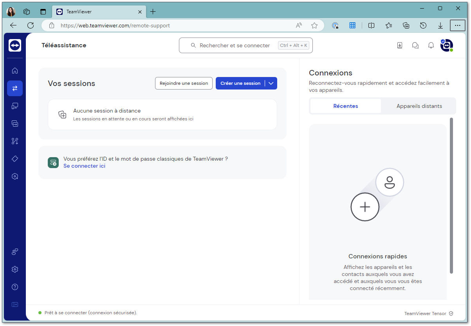The image size is (471, 326).
Task: Open the browser Settings and more menu
Action: point(458,25)
